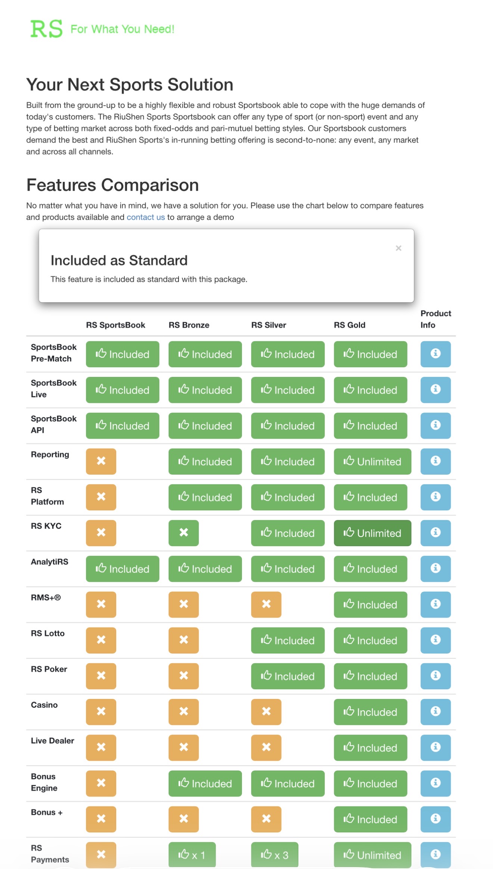Image resolution: width=493 pixels, height=869 pixels.
Task: Click the info icon for SportsBook Pre-Match
Action: pos(435,354)
